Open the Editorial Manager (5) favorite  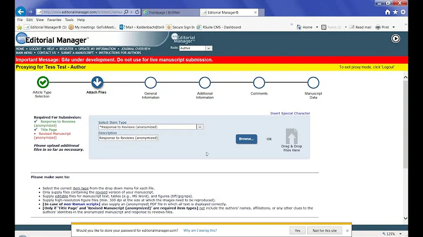(x=45, y=27)
